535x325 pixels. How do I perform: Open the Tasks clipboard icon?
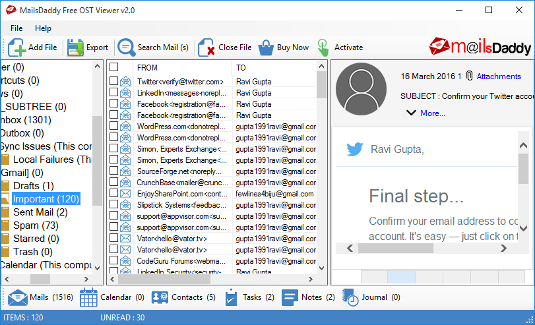click(x=232, y=297)
